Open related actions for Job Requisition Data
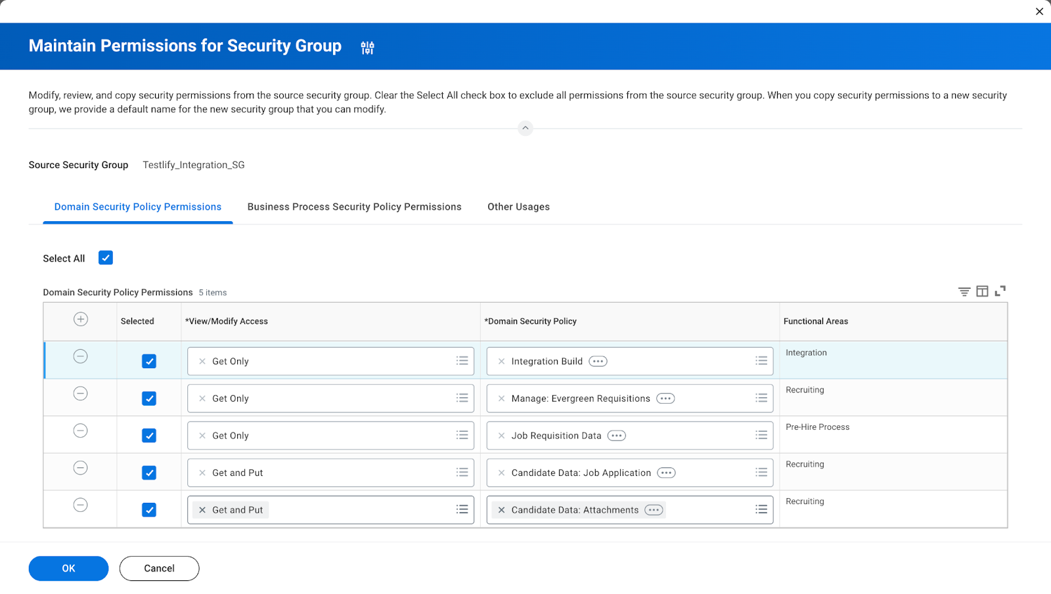This screenshot has width=1051, height=594. 616,436
